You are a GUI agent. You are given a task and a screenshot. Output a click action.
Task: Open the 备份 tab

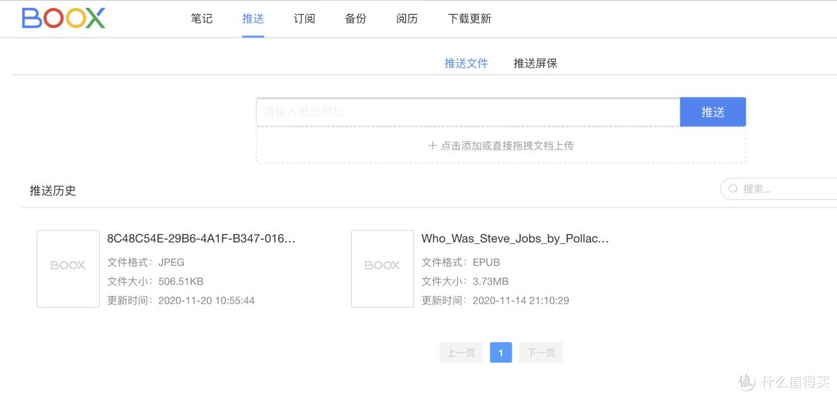pos(356,19)
